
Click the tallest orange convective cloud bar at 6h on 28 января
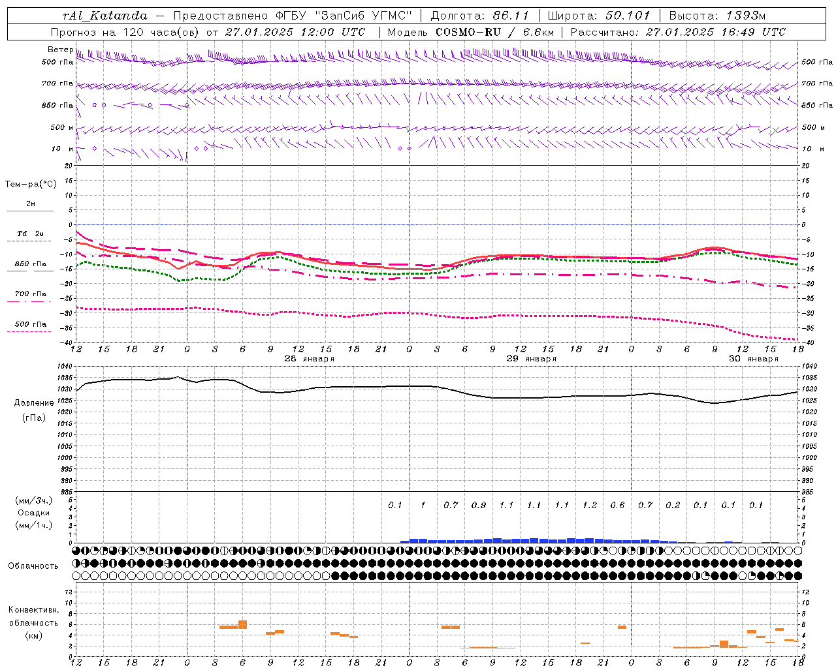click(242, 625)
